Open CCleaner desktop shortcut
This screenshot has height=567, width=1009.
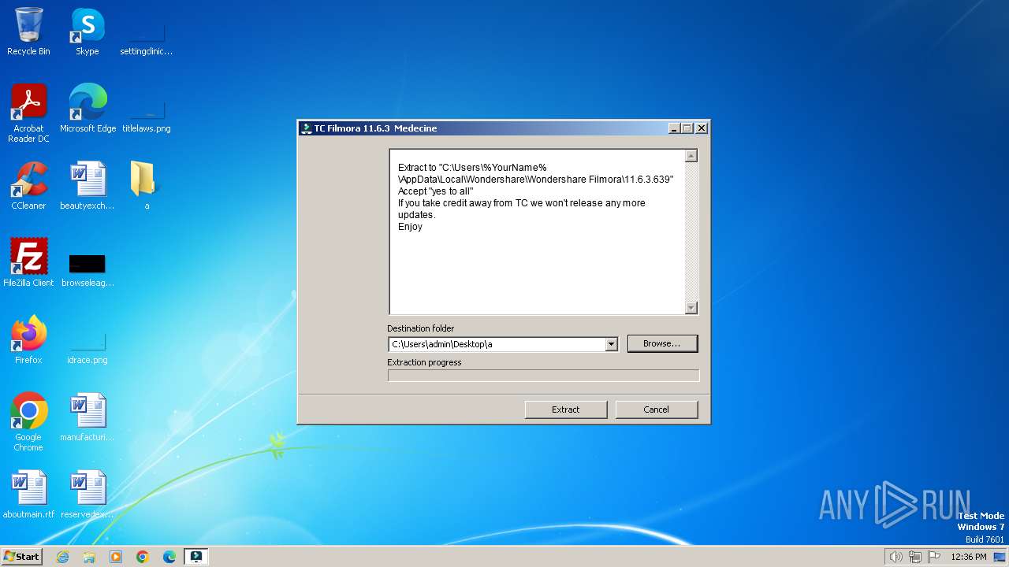point(28,185)
